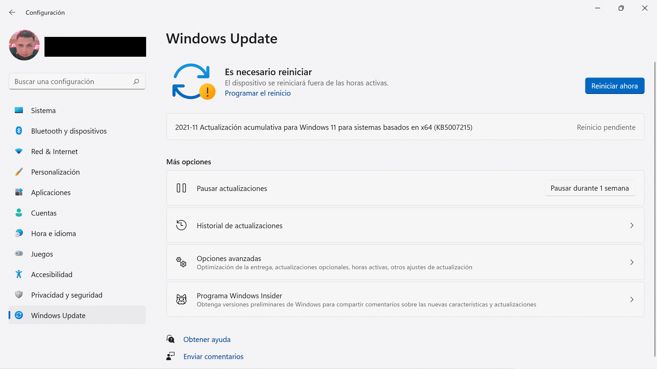This screenshot has height=369, width=657.
Task: Click the Windows Insider cat icon
Action: pyautogui.click(x=181, y=299)
